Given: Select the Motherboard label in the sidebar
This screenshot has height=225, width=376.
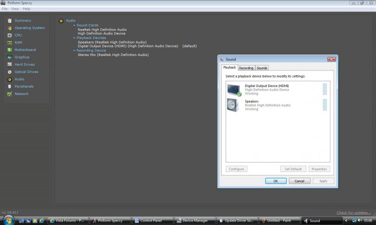Looking at the screenshot, I should 25,49.
